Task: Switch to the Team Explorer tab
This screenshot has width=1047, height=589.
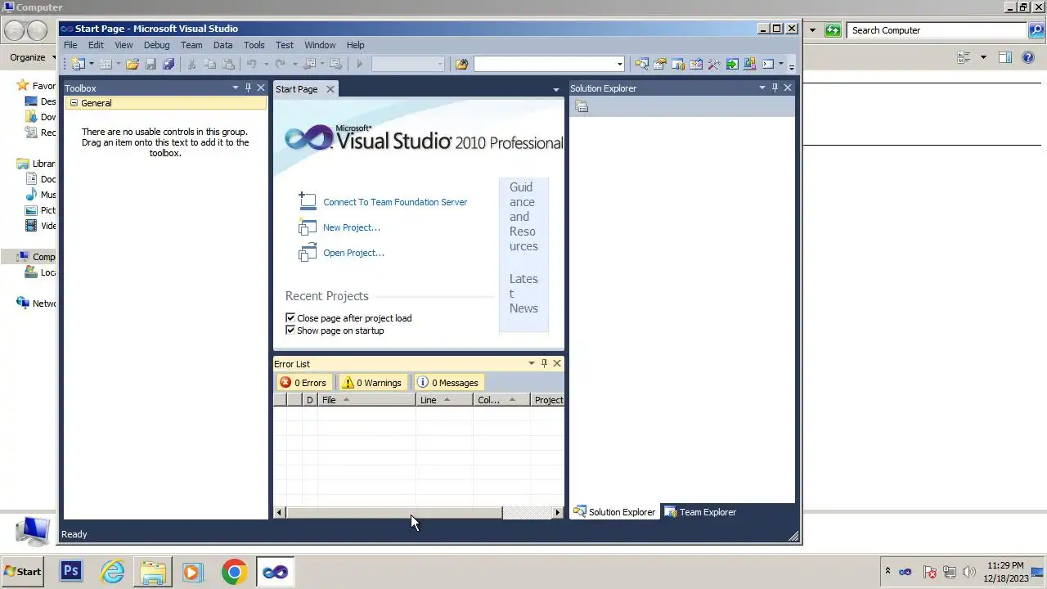Action: click(x=701, y=512)
